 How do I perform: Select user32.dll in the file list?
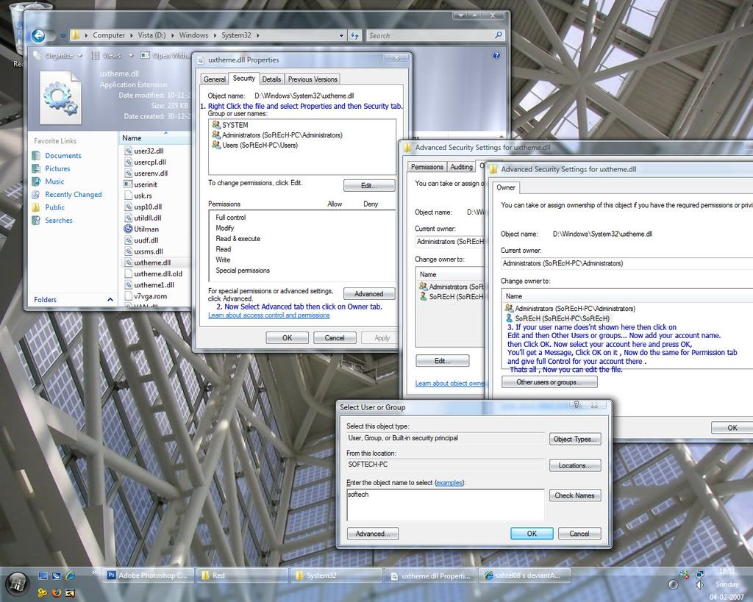point(149,151)
